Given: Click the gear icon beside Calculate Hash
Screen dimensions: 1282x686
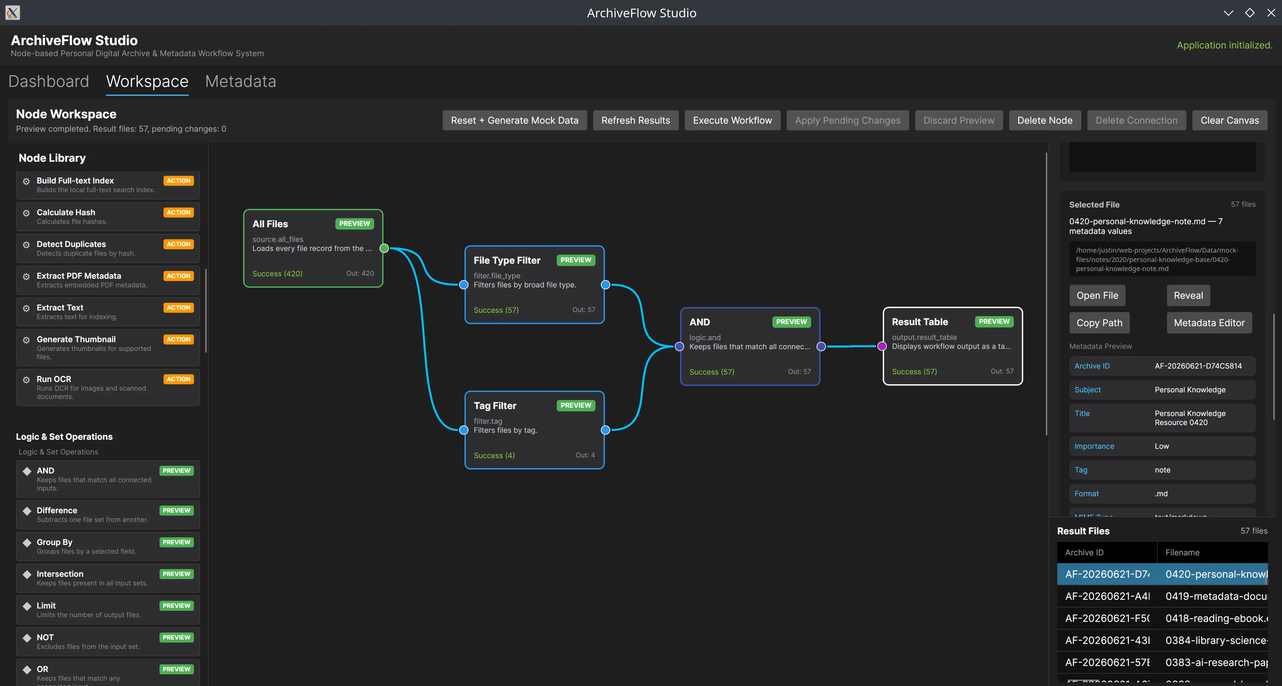Looking at the screenshot, I should click(x=26, y=213).
